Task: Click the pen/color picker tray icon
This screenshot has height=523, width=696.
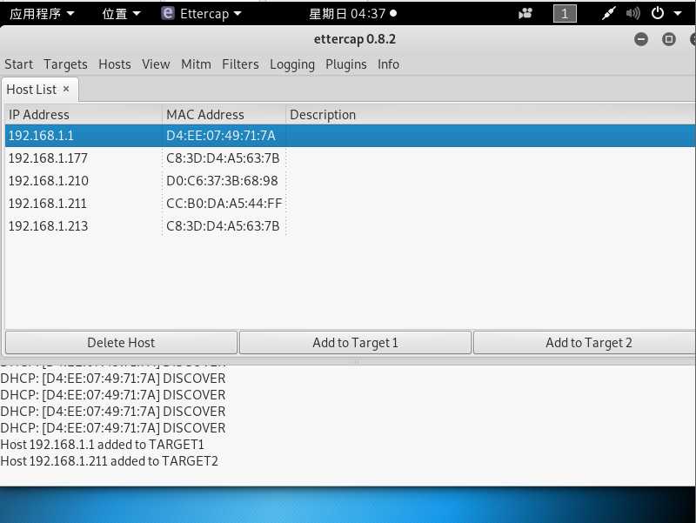Action: click(x=608, y=14)
